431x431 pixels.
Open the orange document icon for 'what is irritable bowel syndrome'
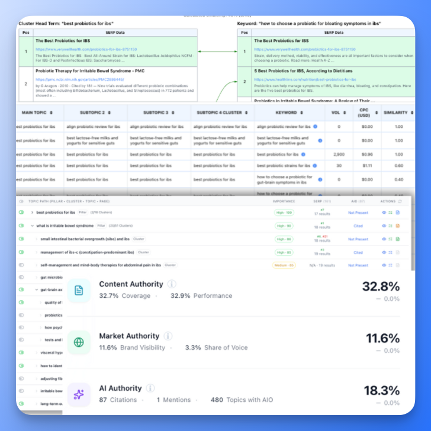click(x=398, y=226)
